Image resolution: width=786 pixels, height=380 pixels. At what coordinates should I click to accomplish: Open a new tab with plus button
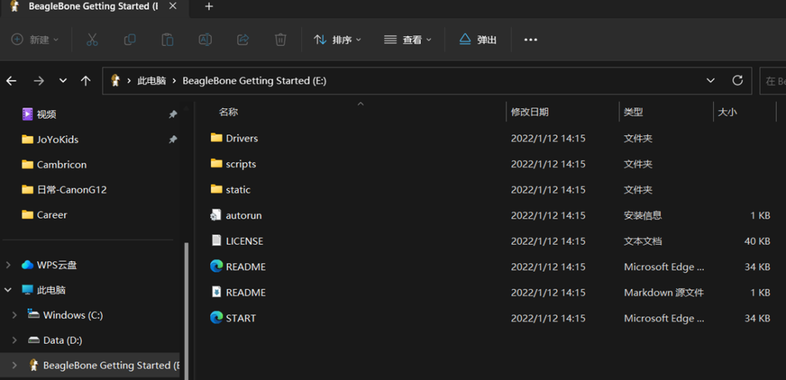(209, 7)
